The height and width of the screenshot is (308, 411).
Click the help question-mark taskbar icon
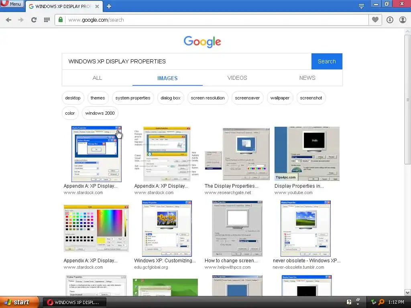click(349, 302)
